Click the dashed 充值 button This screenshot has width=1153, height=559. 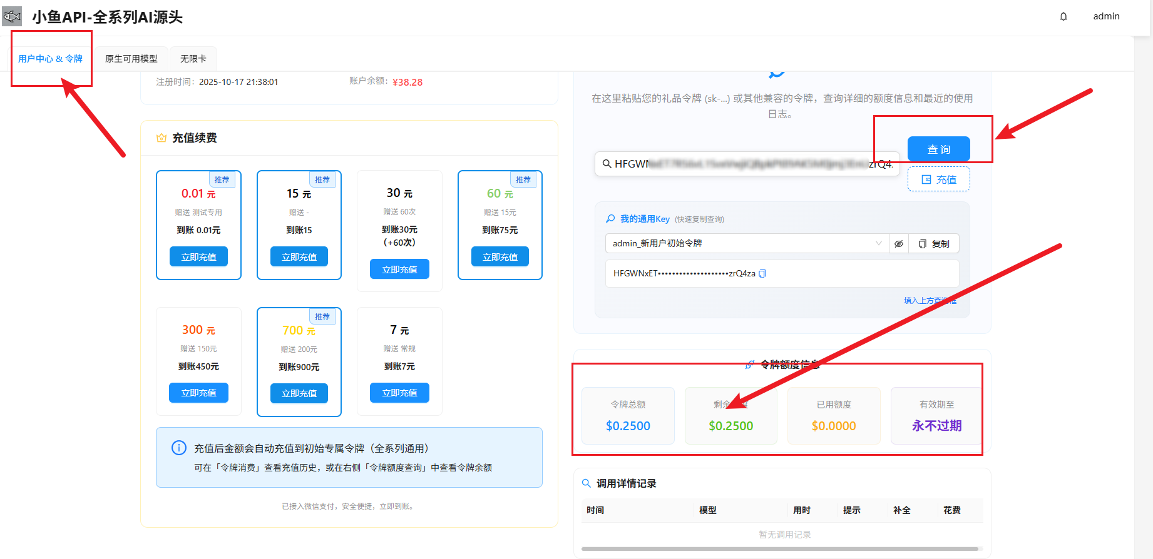939,179
